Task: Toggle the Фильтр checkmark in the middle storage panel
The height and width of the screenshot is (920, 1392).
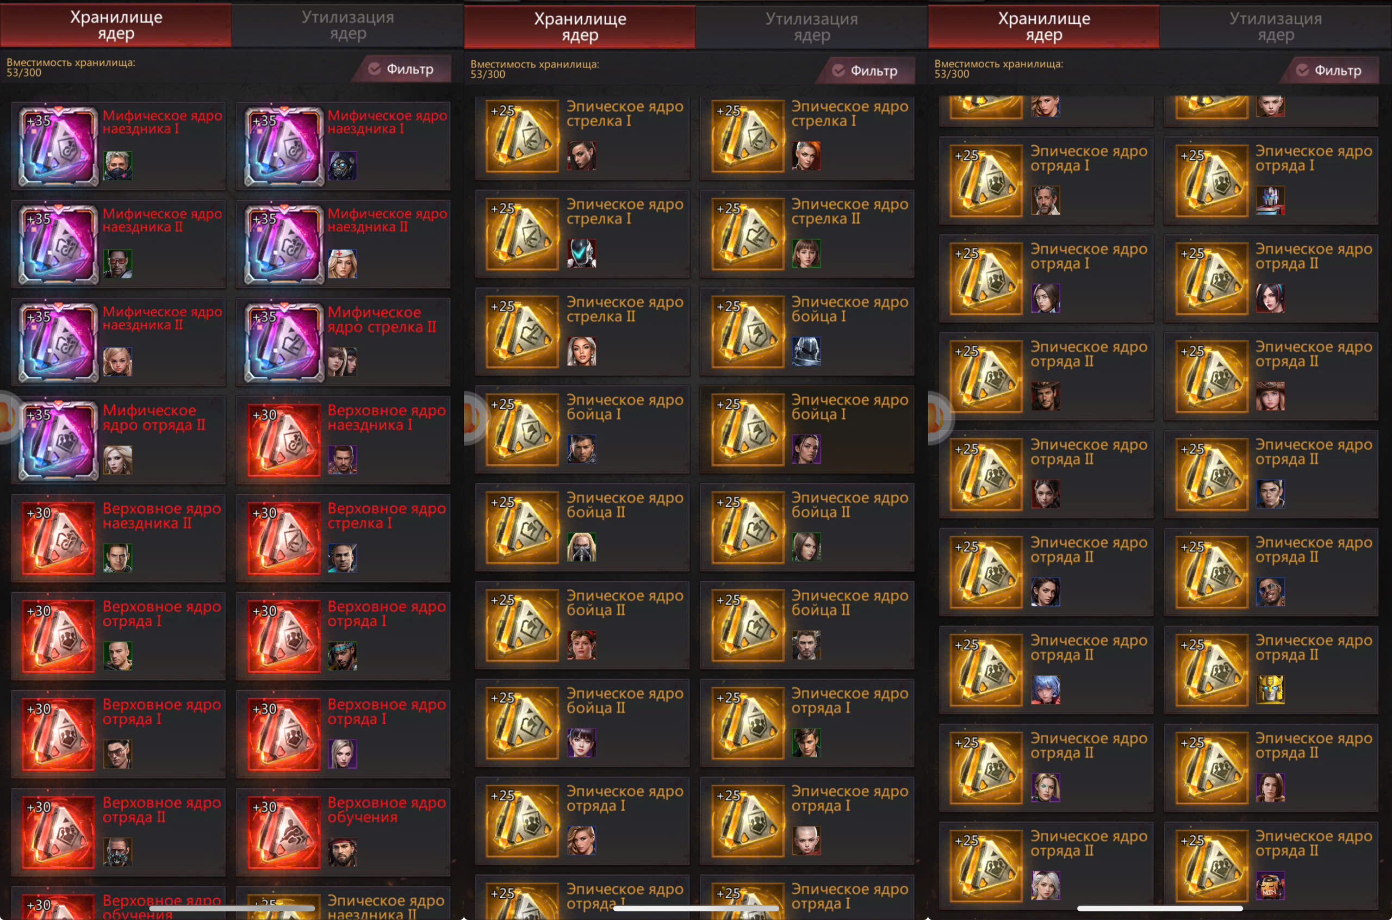Action: (x=838, y=70)
